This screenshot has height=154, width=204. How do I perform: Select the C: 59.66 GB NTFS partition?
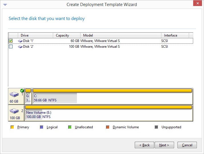click(113, 97)
